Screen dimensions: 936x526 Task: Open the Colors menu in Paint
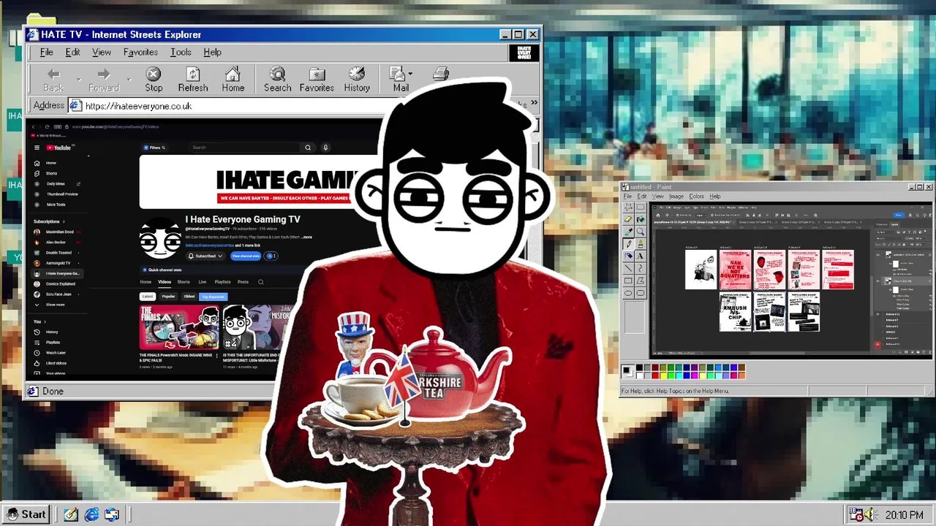tap(696, 196)
